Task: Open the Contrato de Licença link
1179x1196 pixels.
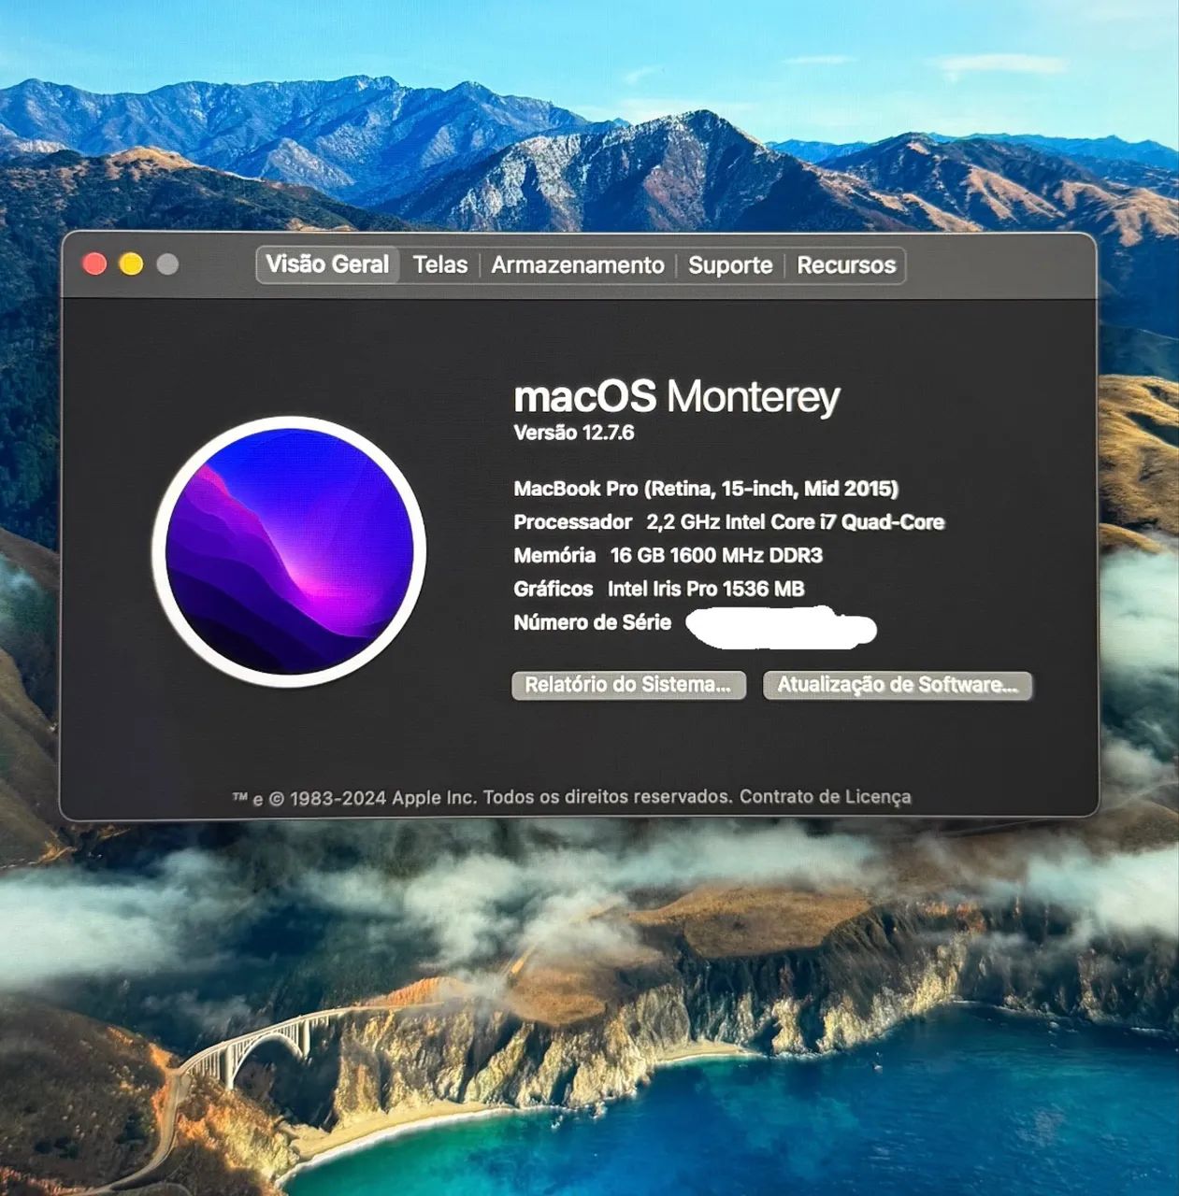Action: point(826,797)
